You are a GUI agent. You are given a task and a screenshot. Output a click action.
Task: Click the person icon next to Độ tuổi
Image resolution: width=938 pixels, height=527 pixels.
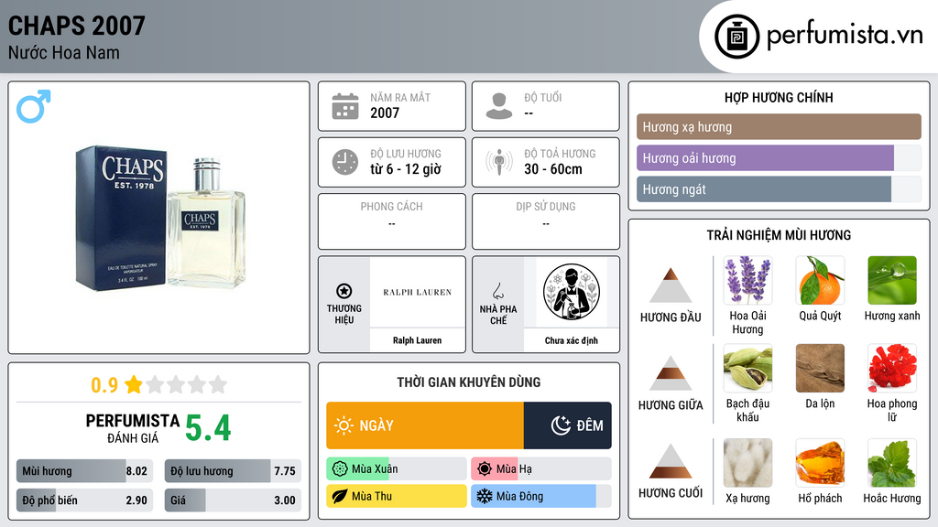499,106
